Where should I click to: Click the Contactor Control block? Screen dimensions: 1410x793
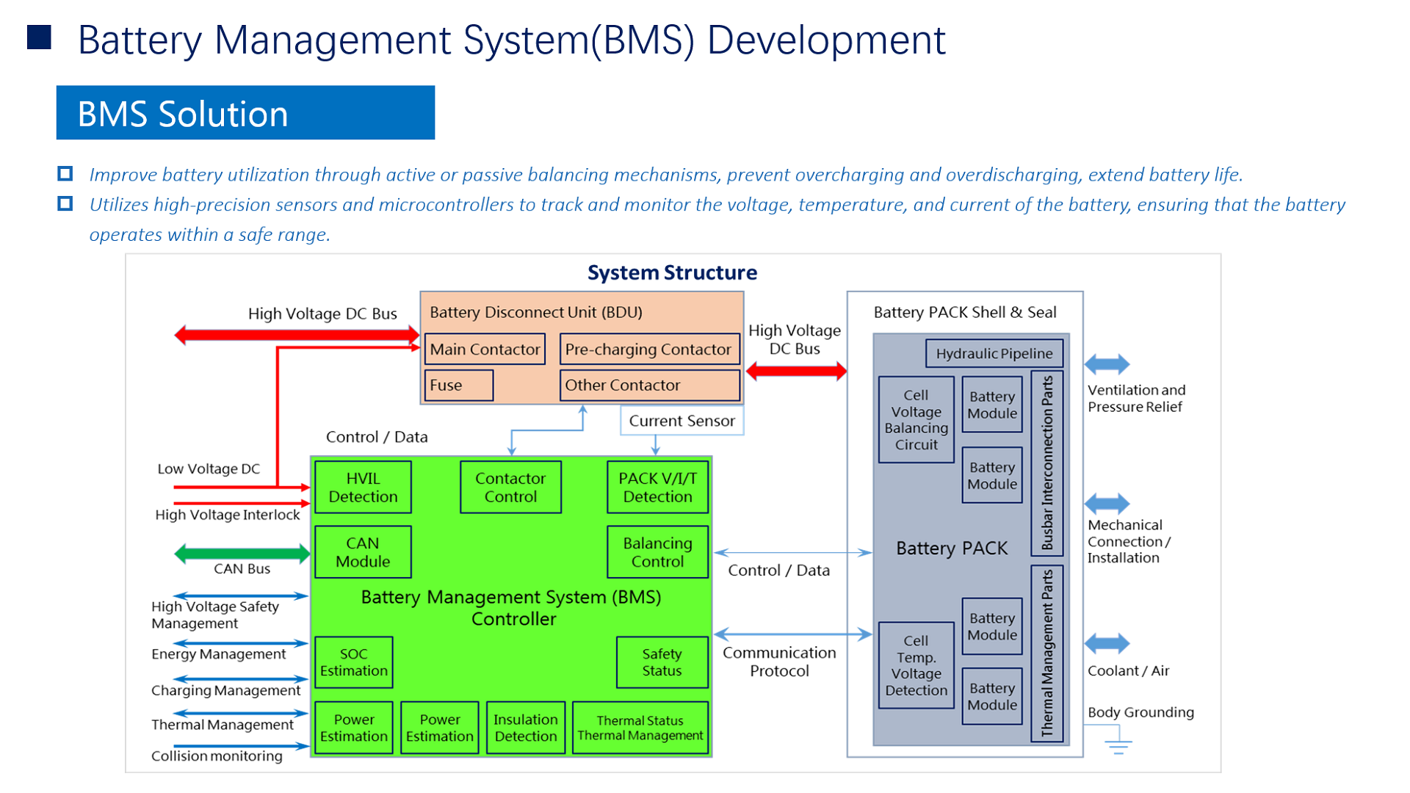510,487
